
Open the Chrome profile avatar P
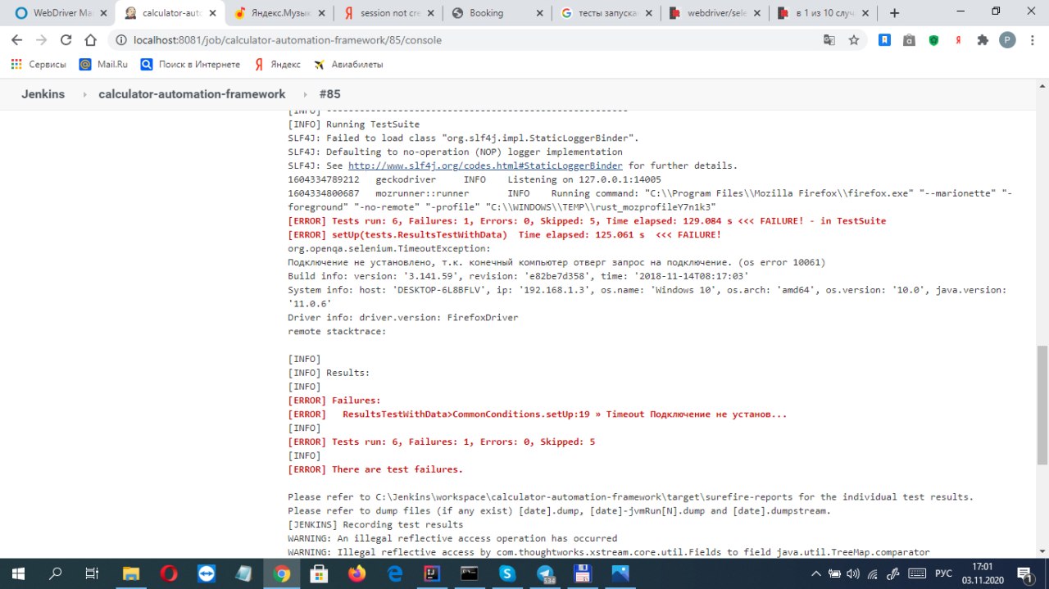coord(1007,39)
